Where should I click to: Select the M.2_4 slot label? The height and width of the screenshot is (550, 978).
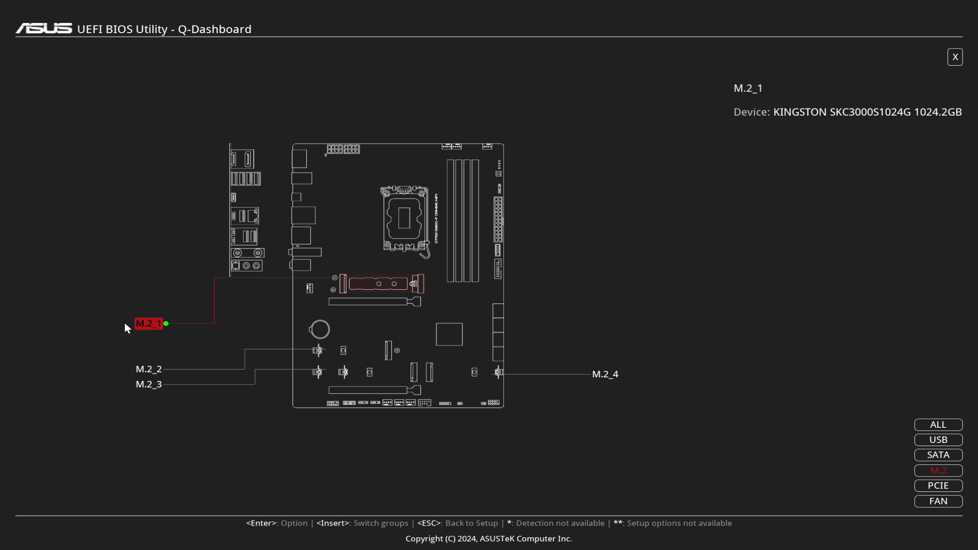pyautogui.click(x=605, y=374)
